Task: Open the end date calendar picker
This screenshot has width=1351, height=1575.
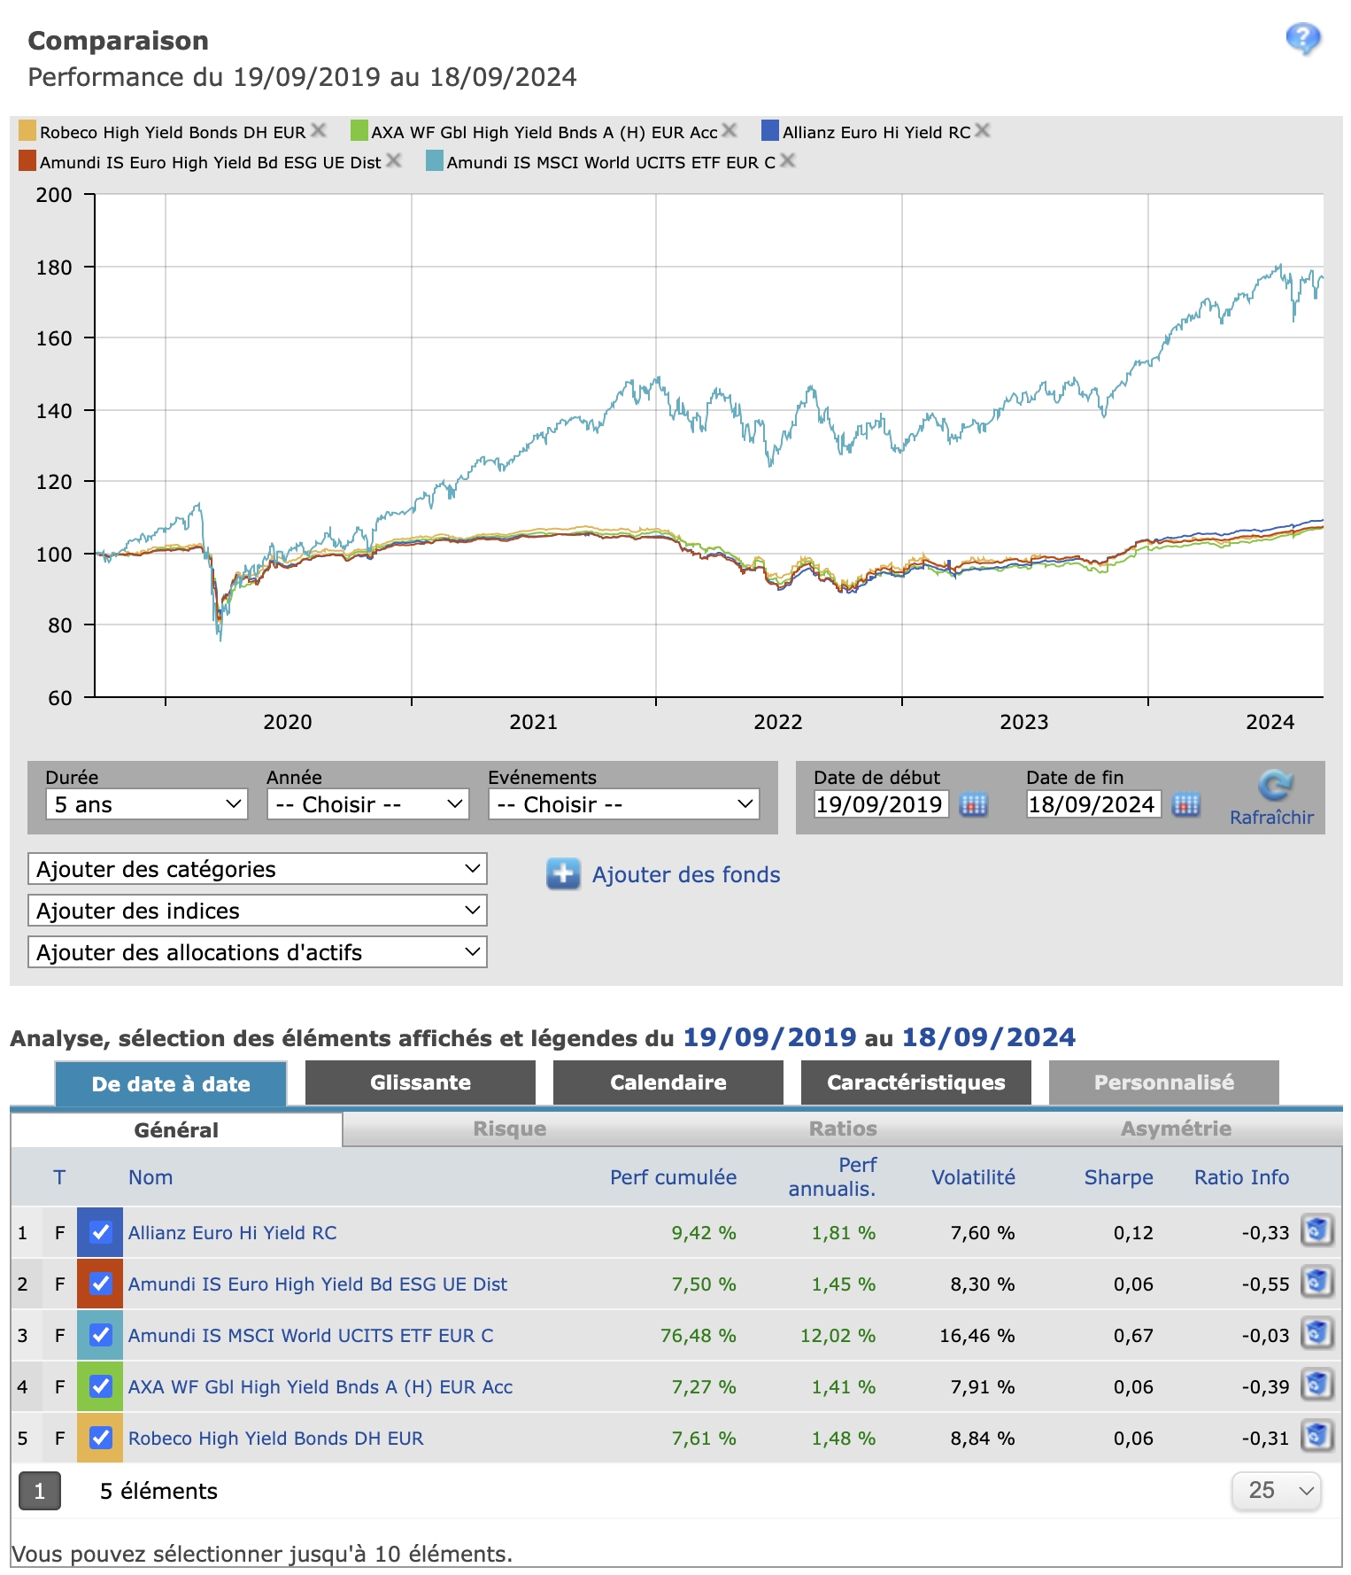Action: click(1185, 804)
